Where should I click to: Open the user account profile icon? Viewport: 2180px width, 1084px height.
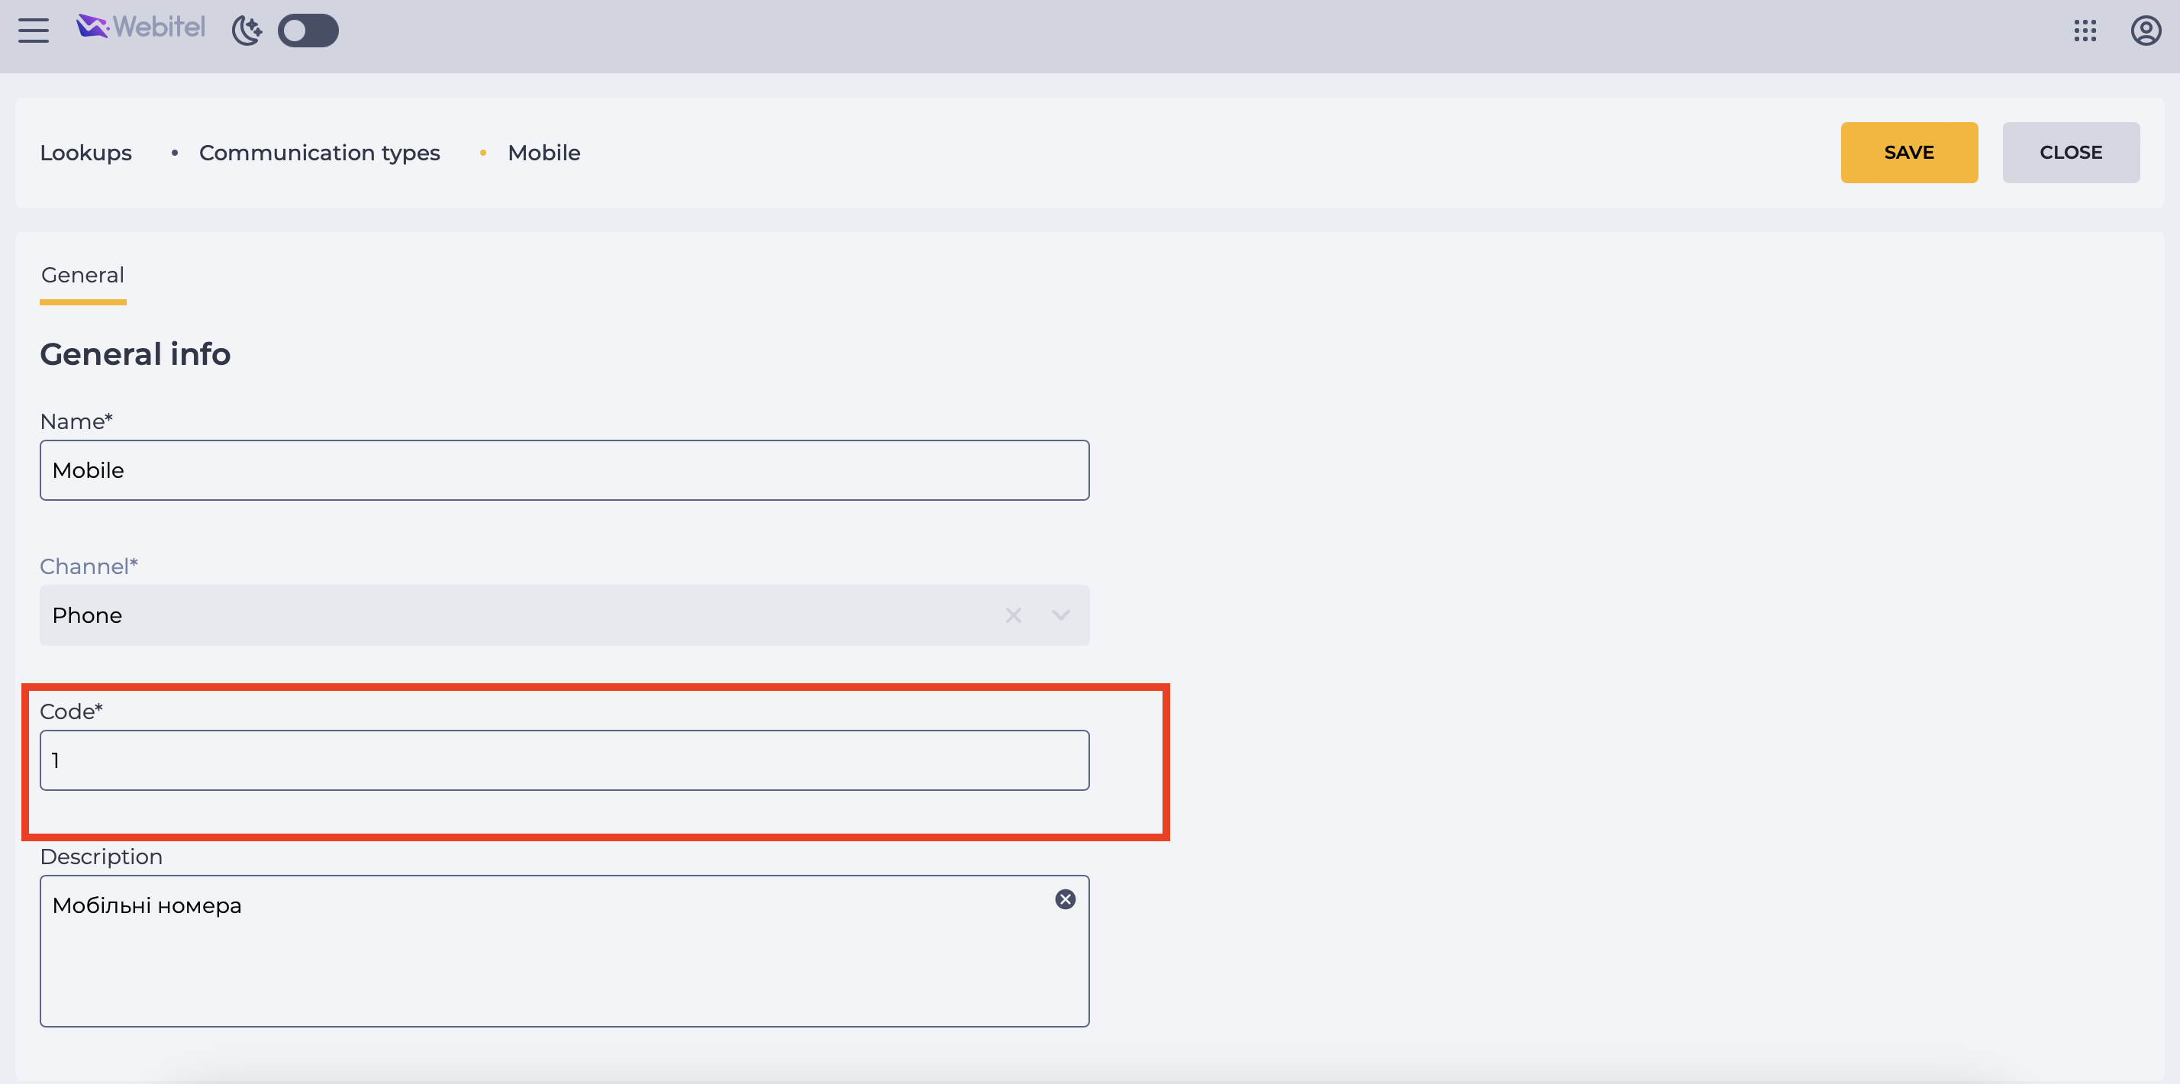pos(2146,31)
